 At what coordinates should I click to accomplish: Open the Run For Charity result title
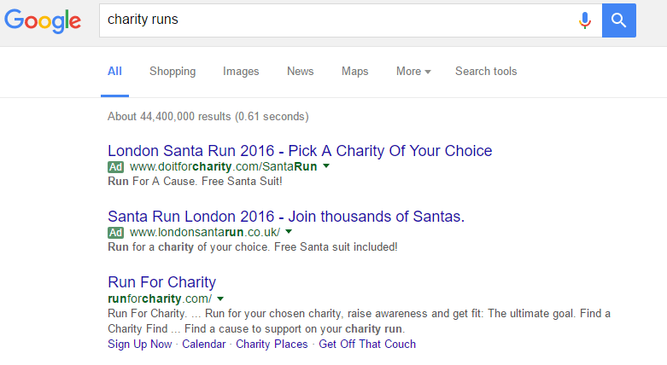pyautogui.click(x=161, y=282)
